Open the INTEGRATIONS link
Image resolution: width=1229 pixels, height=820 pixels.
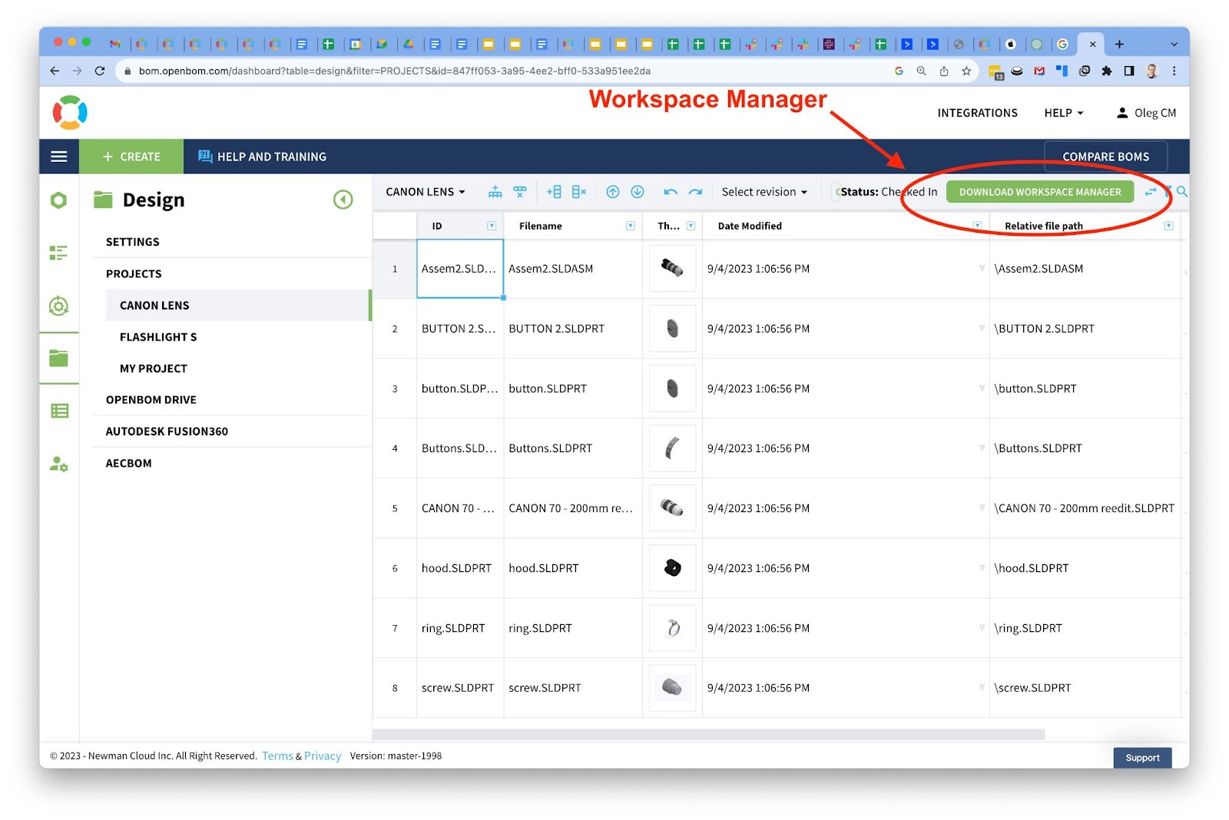click(x=977, y=113)
